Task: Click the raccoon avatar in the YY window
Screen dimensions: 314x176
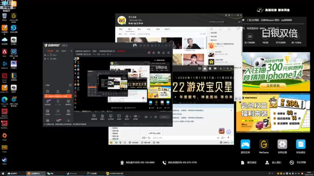Action: tap(122, 20)
